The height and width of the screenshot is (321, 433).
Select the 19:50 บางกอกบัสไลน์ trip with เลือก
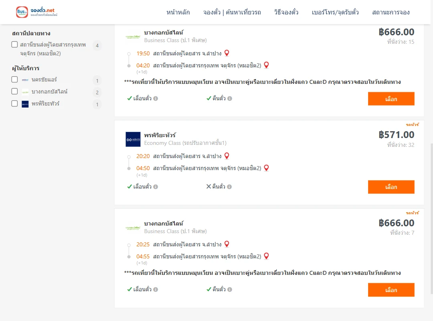pos(391,99)
